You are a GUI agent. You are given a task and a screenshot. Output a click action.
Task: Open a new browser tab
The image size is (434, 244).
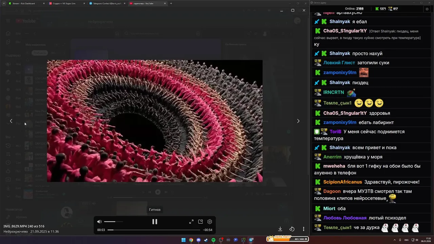pyautogui.click(x=171, y=3)
